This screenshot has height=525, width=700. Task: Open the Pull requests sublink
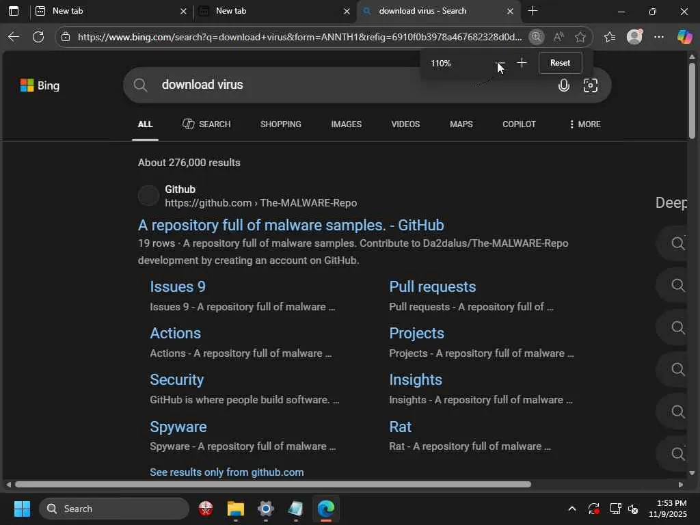[432, 286]
